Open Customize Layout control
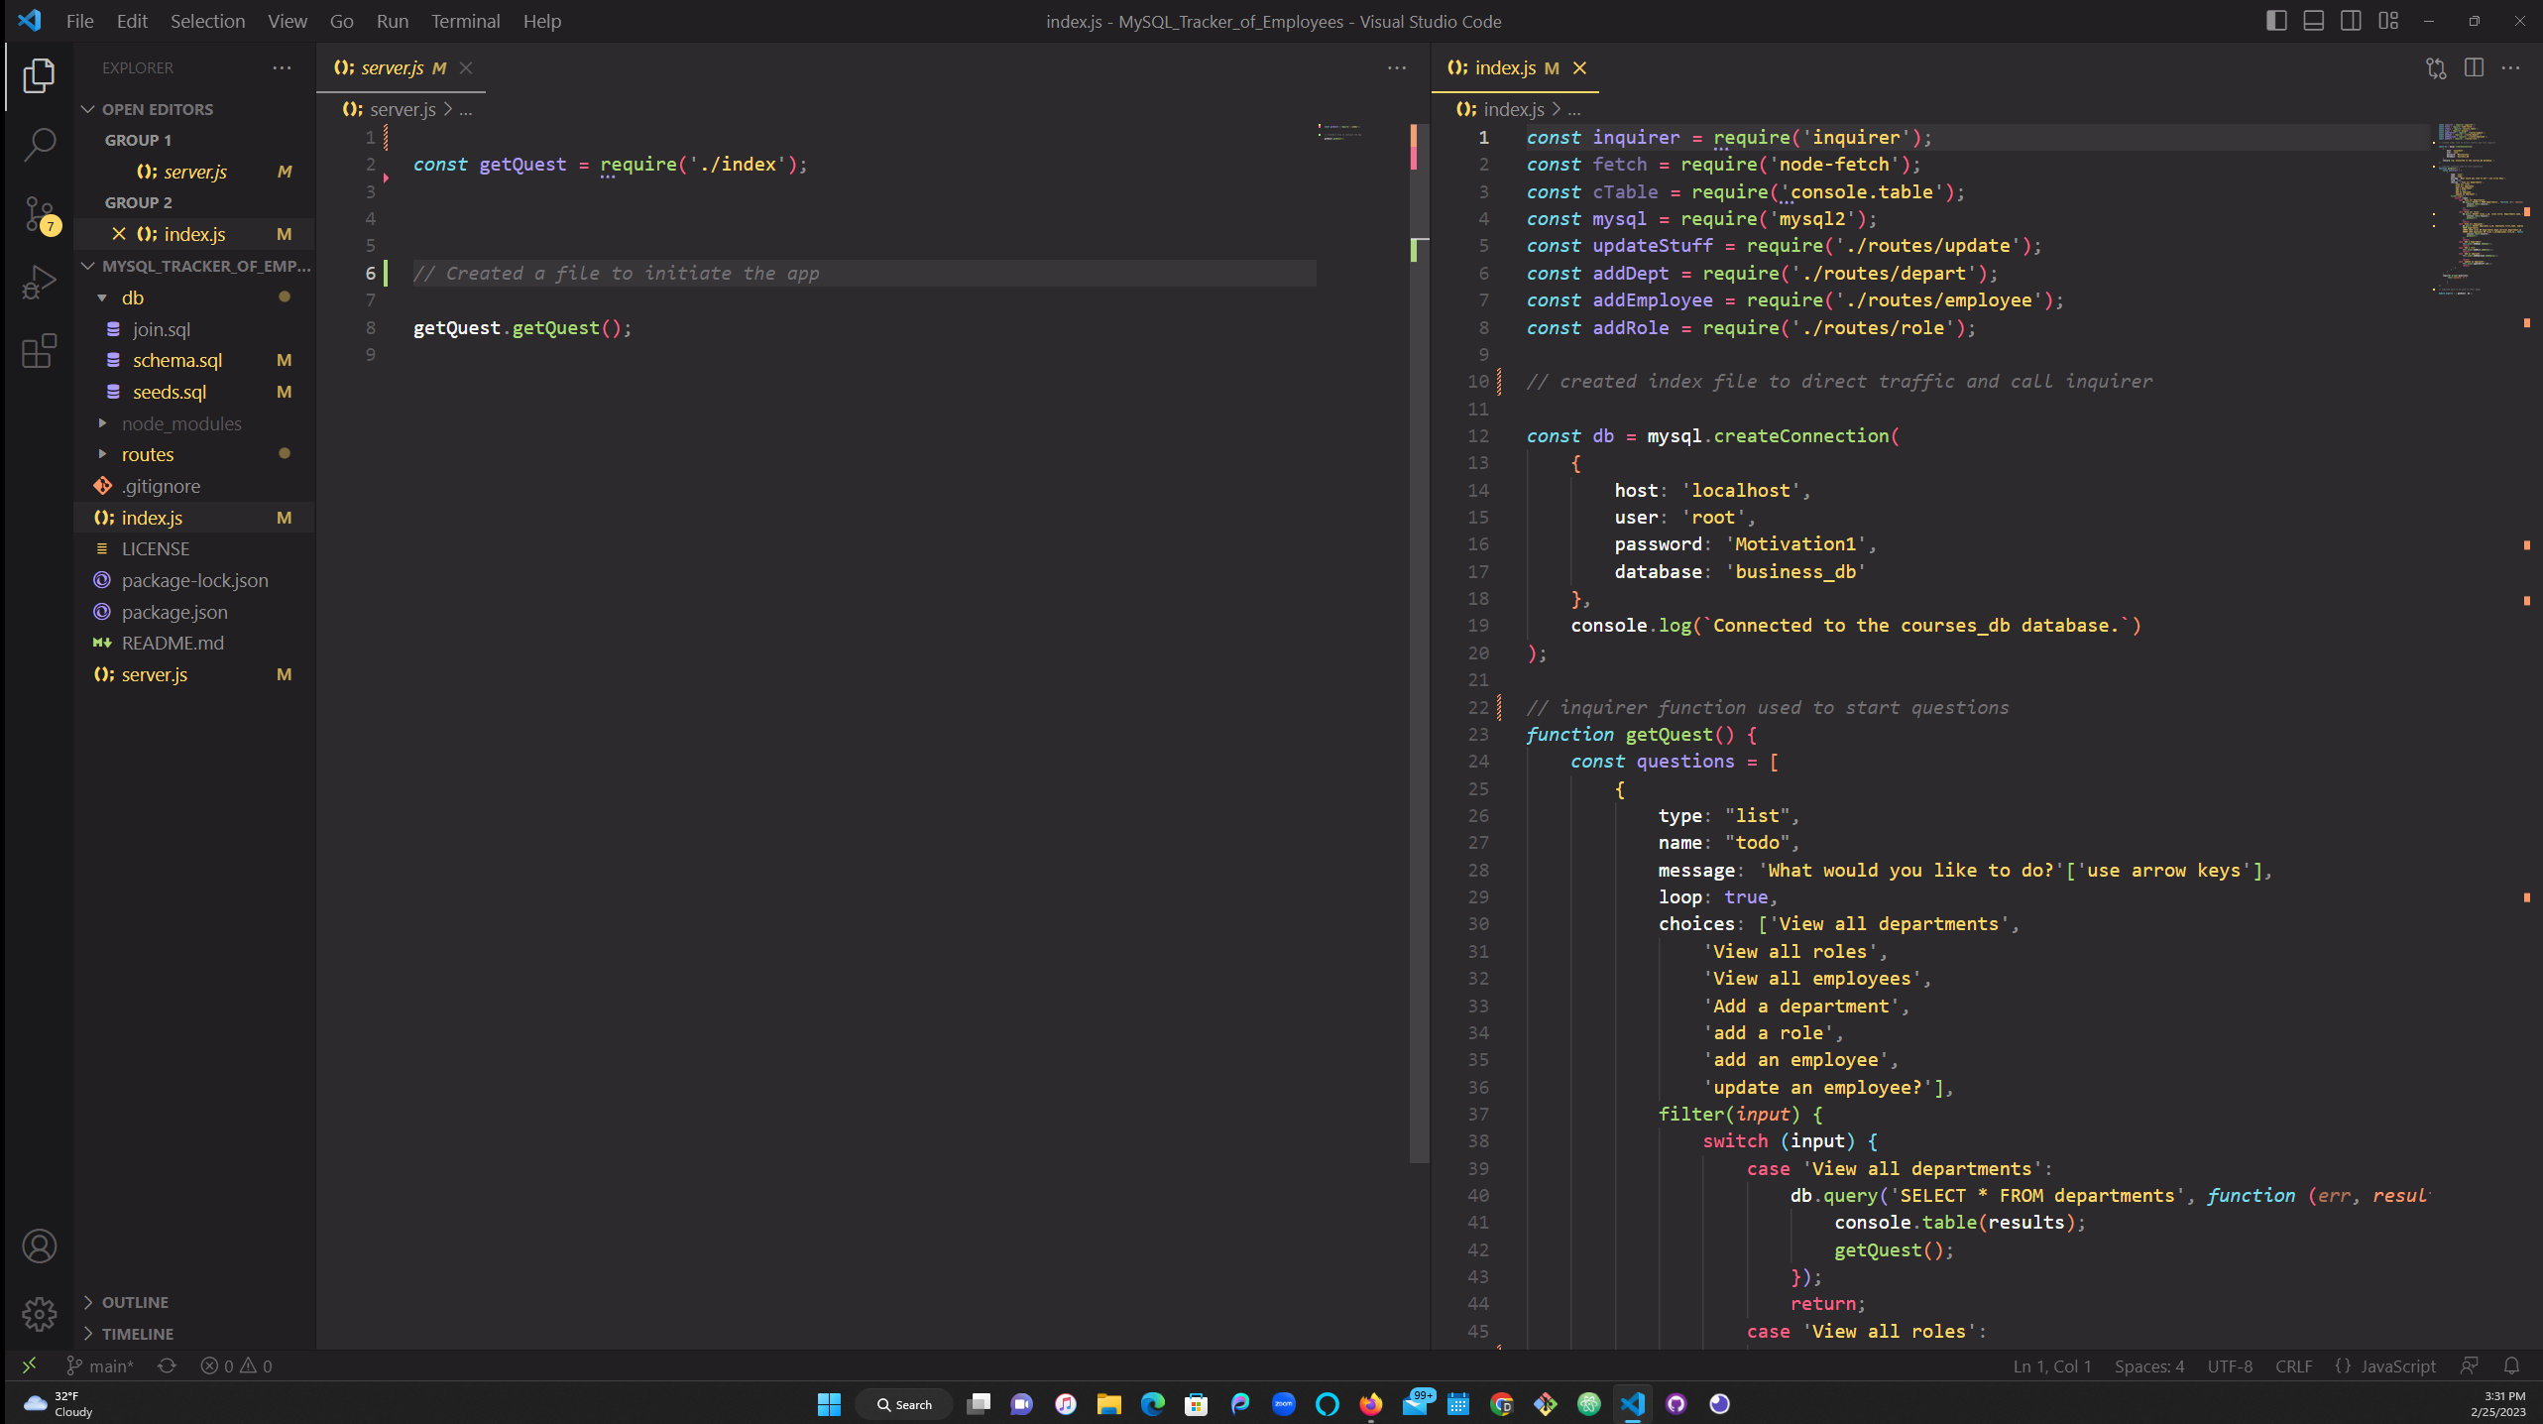Viewport: 2543px width, 1424px height. 2387,21
